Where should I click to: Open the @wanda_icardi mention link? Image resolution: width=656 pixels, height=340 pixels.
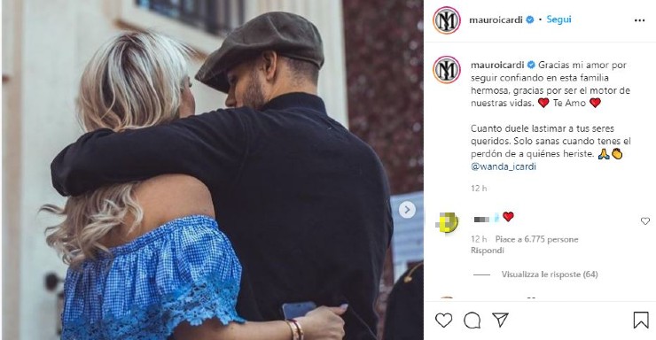(x=504, y=166)
